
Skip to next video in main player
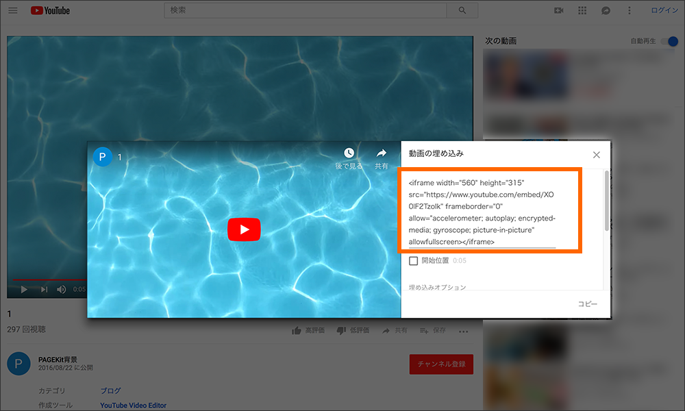coord(44,289)
